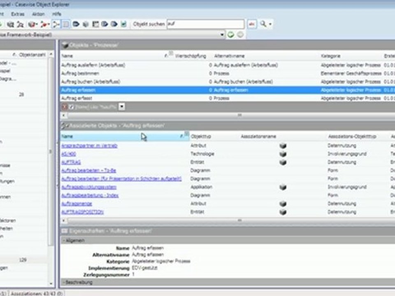Click the cube icon in the Auftragsmenge row
Screen dimensions: 395x296
click(x=283, y=203)
